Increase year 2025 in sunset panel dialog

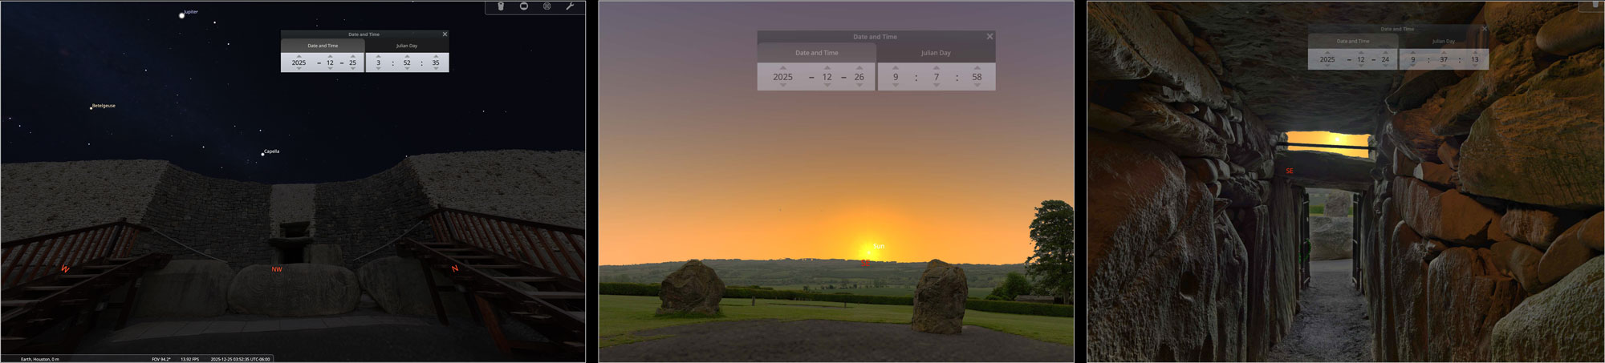click(782, 67)
